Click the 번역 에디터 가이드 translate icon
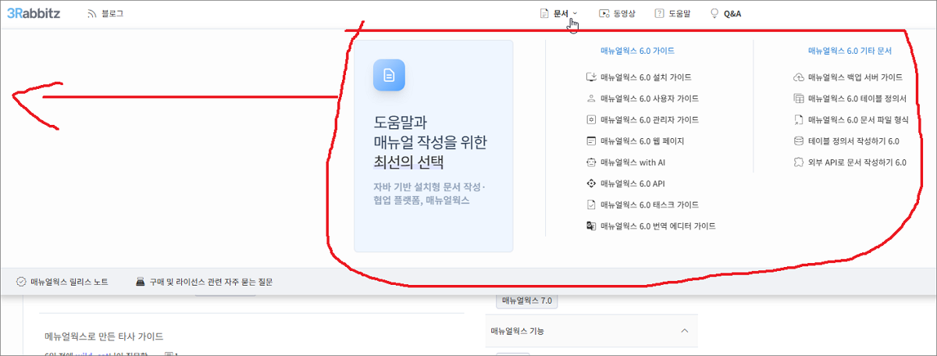Viewport: 937px width, 356px height. (x=591, y=226)
